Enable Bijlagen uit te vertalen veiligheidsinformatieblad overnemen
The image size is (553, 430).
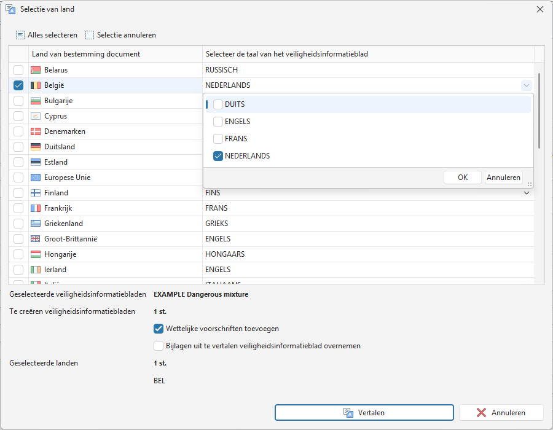(x=159, y=346)
